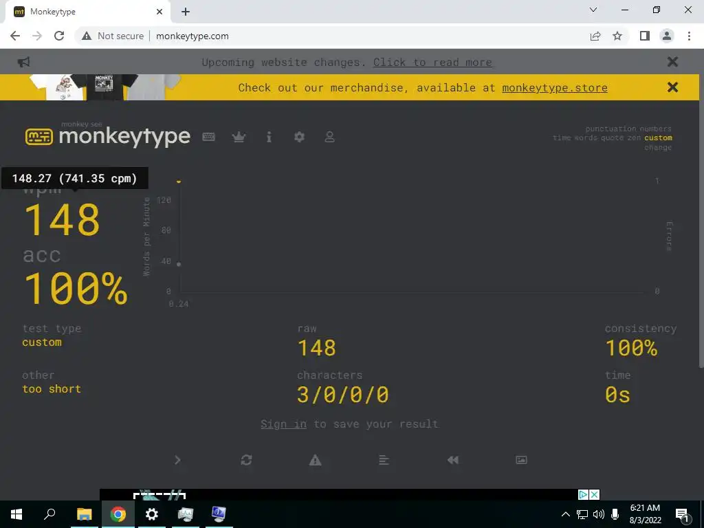The image size is (704, 528).
Task: Click the characters 3/0/0/0 value
Action: (342, 395)
